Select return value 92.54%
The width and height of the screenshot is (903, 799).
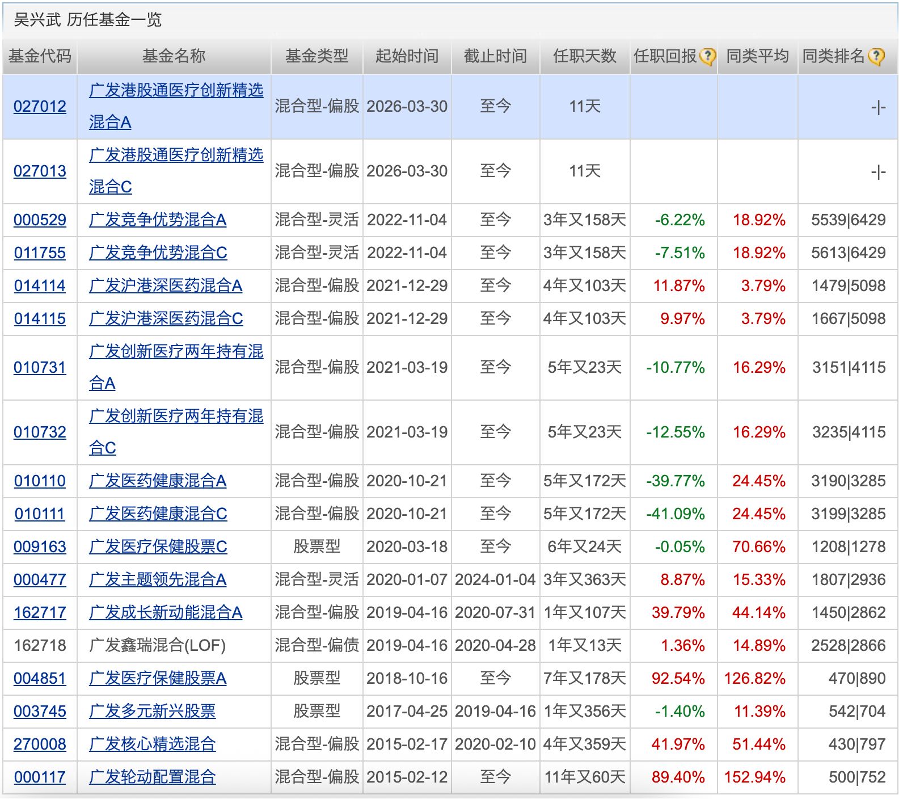[678, 679]
